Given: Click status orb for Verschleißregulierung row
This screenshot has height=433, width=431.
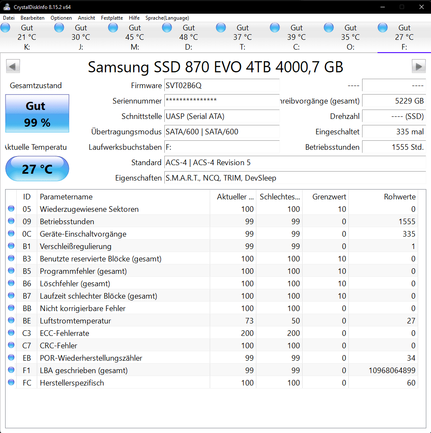Looking at the screenshot, I should point(11,246).
